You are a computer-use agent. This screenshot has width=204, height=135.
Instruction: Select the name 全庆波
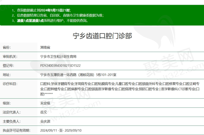[45, 121]
